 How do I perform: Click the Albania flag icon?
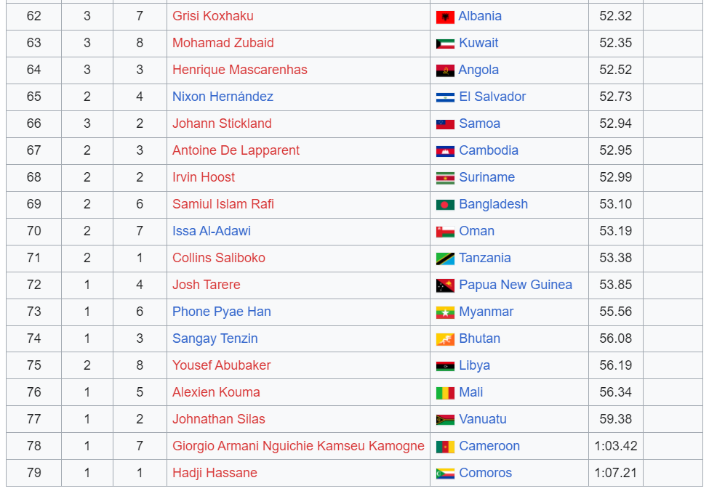[445, 17]
